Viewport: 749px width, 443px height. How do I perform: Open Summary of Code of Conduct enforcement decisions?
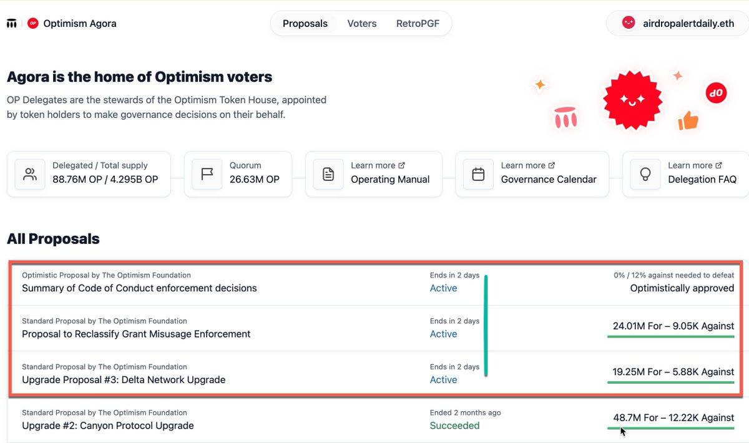[x=139, y=288]
